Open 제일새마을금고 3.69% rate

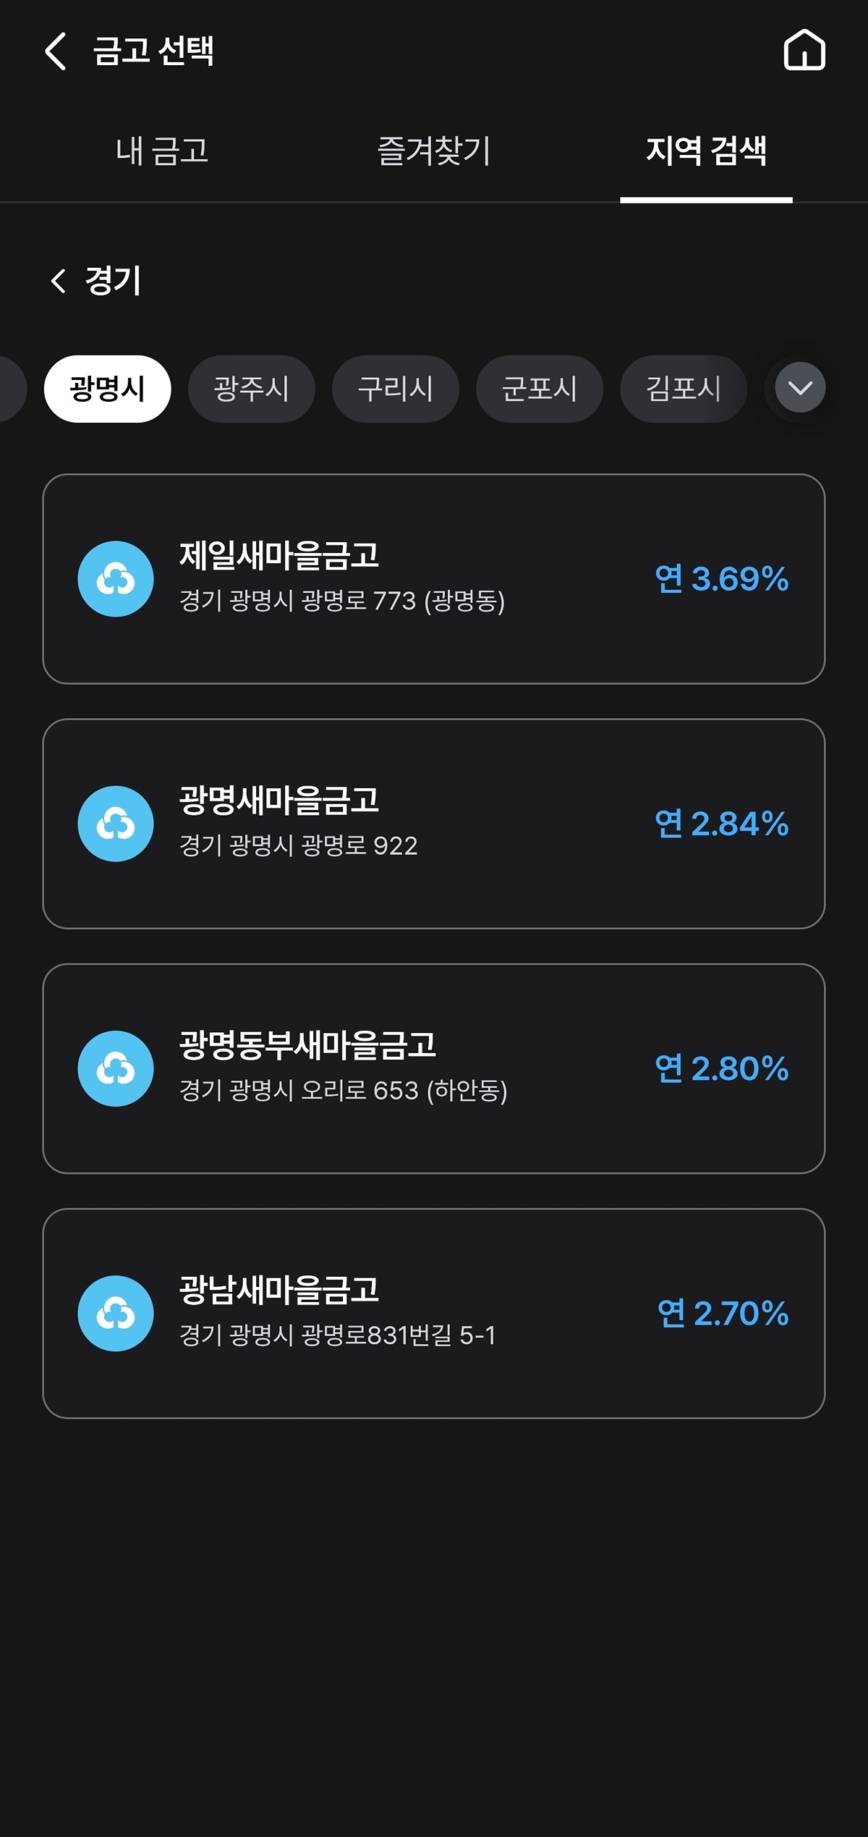point(721,579)
